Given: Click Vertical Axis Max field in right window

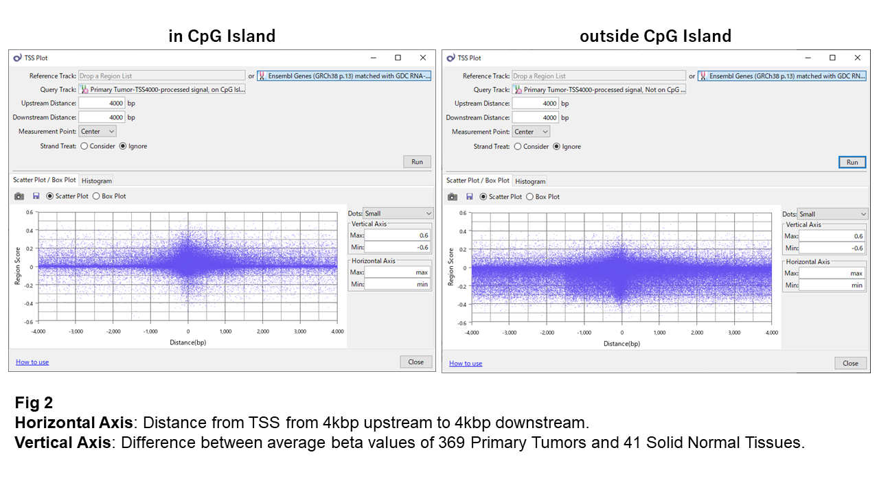Looking at the screenshot, I should (x=832, y=236).
